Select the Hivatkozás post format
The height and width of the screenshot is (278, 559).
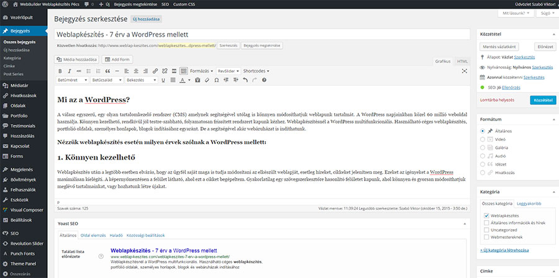483,173
